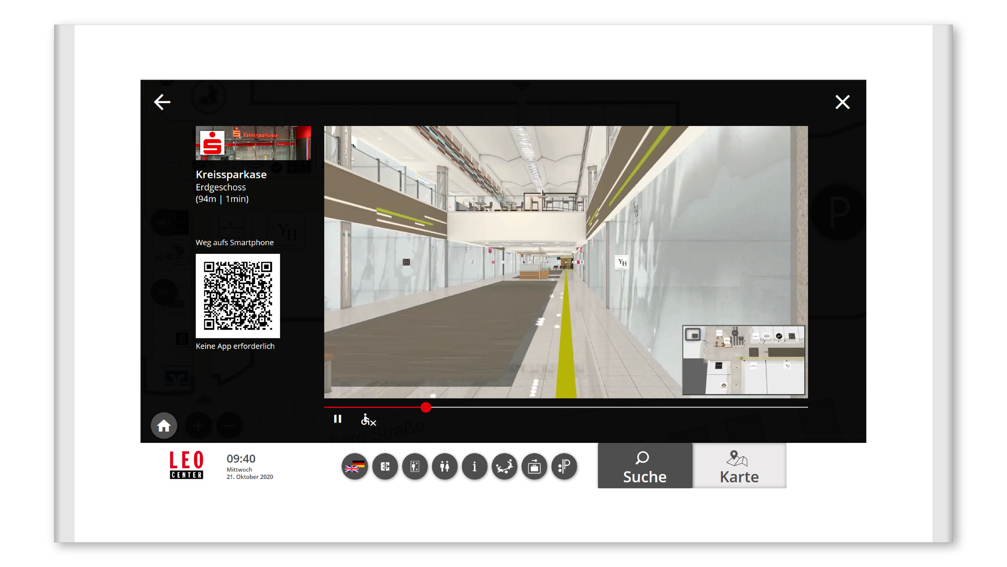Click the route distance '(94m | 1min)'
The image size is (1007, 567).
point(222,199)
